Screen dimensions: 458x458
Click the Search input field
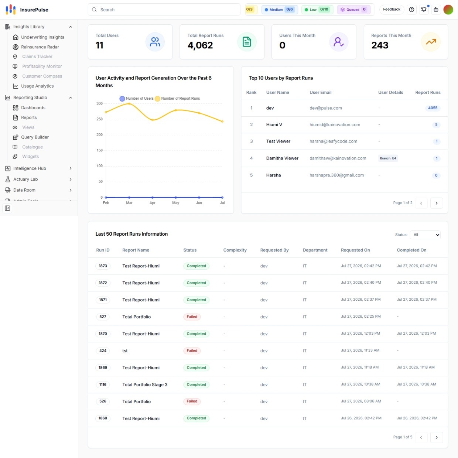tap(164, 10)
